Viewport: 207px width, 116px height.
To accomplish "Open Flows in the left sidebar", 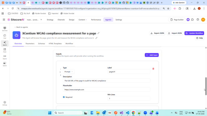I will pos(5,50).
